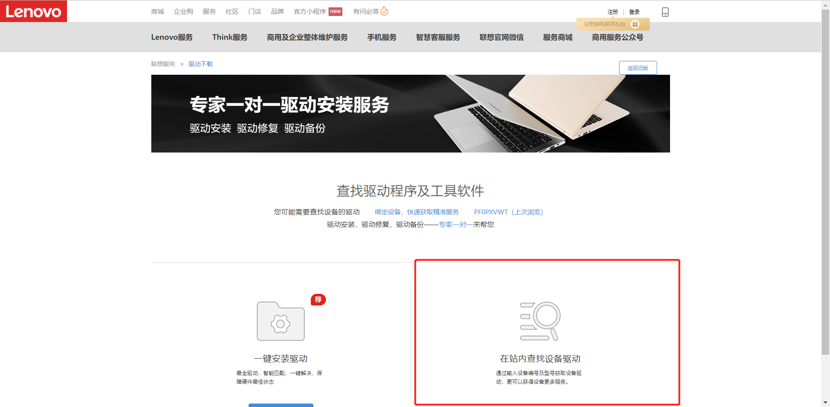Open 企业购 in the top navigation
This screenshot has height=407, width=830.
(183, 12)
